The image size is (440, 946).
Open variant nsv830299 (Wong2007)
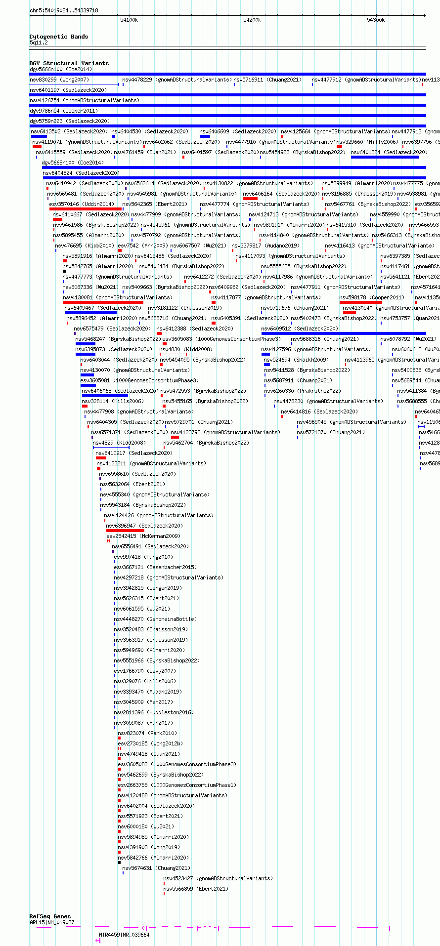[x=59, y=80]
